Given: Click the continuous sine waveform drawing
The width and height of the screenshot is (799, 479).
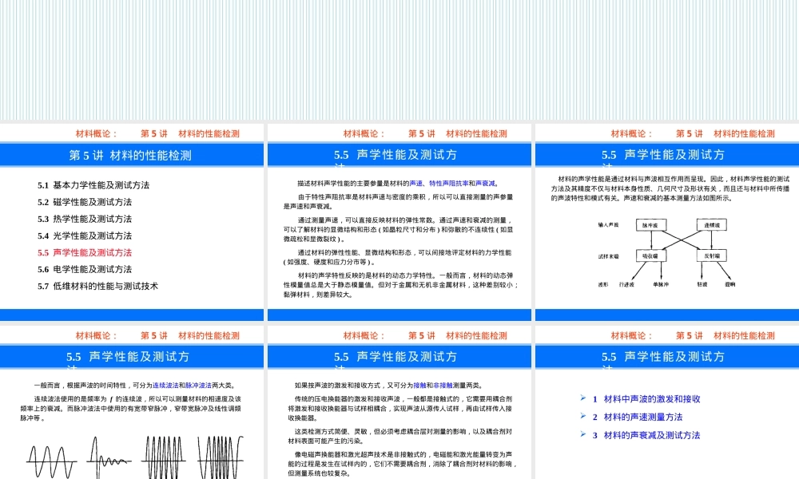Looking at the screenshot, I should (51, 461).
